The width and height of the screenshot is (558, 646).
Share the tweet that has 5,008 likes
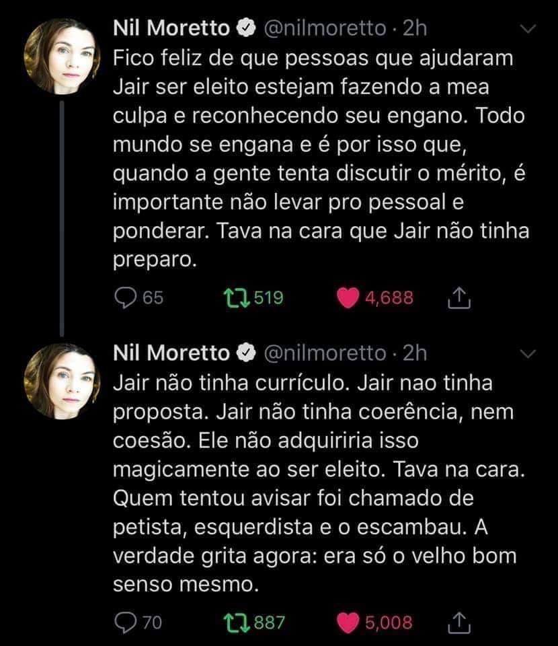pos(456,623)
